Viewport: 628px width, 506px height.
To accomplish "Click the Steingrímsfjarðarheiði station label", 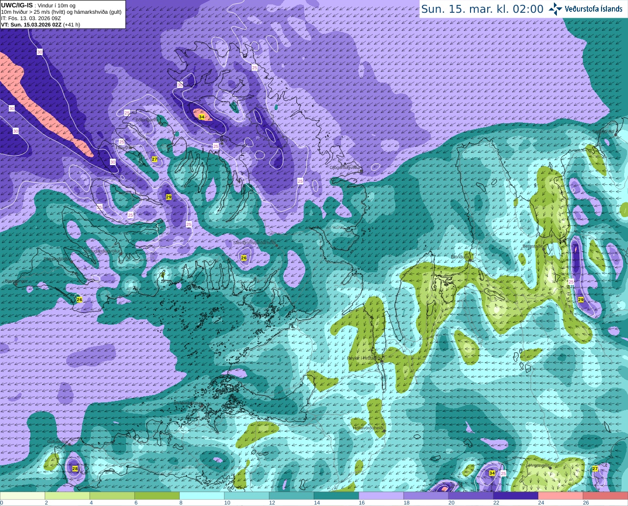I will click(254, 243).
